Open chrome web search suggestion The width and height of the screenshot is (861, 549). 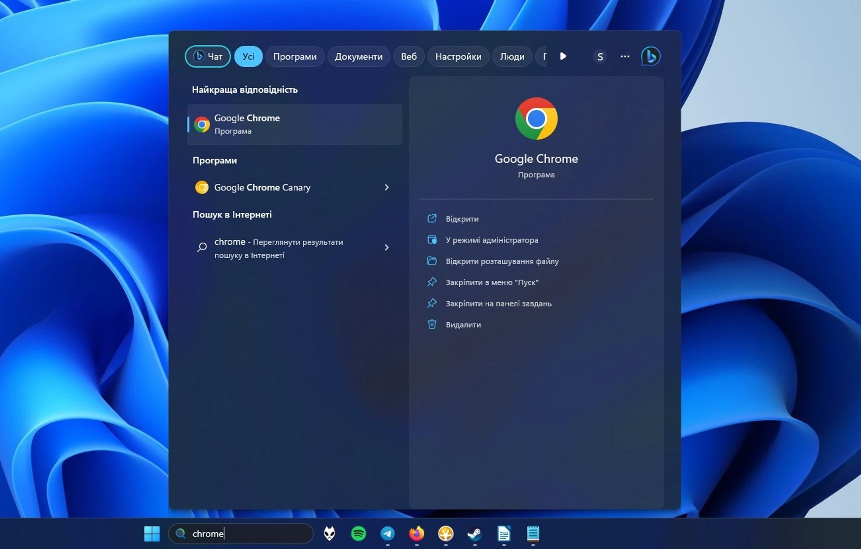295,248
